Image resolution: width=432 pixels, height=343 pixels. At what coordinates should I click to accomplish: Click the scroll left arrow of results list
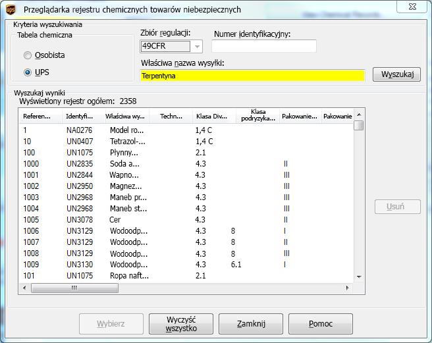point(24,288)
